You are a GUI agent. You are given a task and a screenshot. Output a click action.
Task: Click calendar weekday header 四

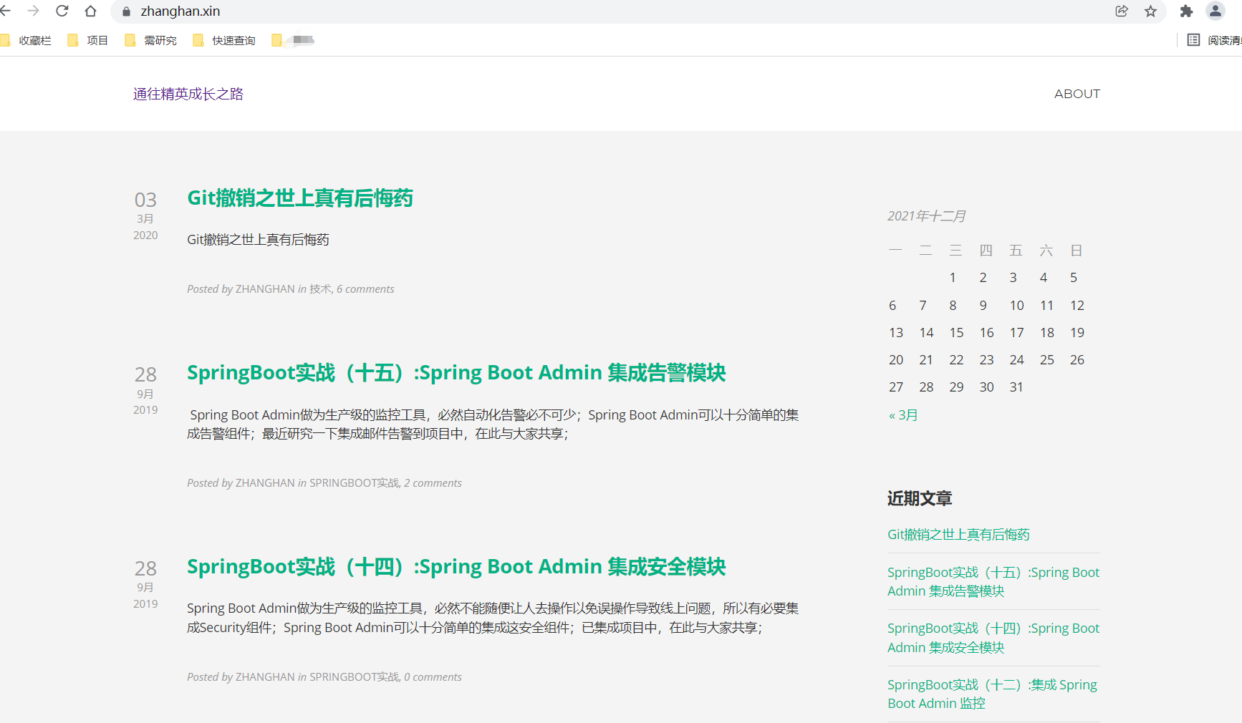986,251
